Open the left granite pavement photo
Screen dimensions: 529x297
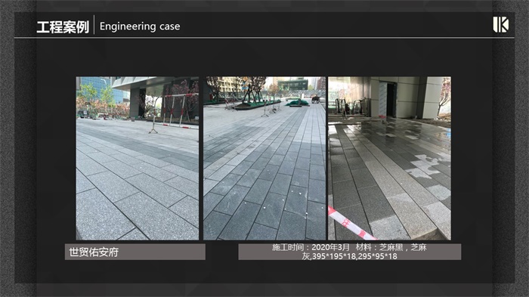(138, 158)
